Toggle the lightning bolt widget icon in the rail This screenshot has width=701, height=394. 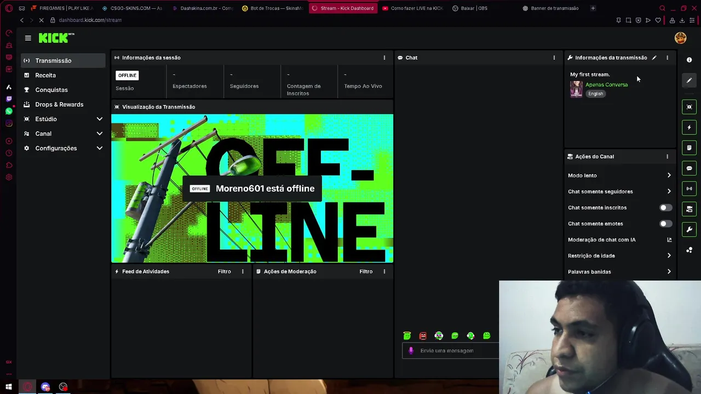[689, 128]
